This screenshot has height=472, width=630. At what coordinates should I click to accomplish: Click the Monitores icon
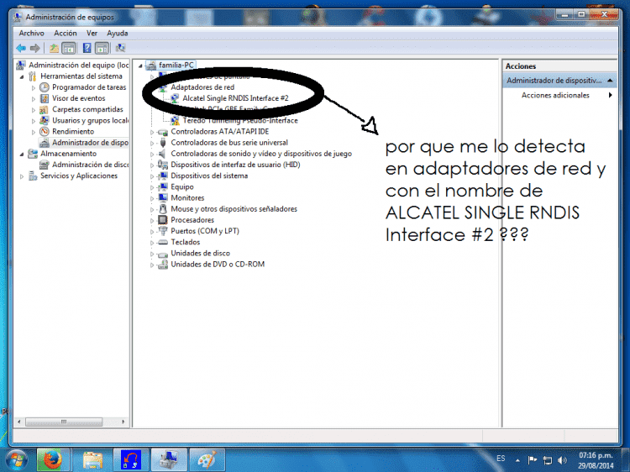click(x=162, y=197)
